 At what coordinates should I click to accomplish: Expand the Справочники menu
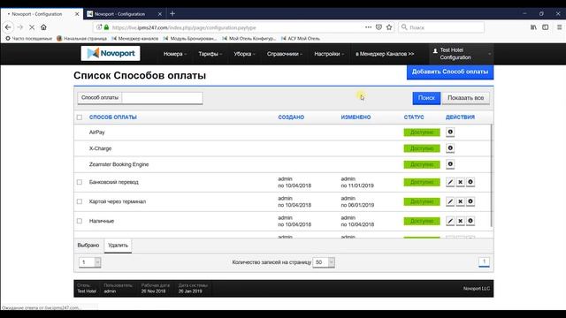(285, 54)
